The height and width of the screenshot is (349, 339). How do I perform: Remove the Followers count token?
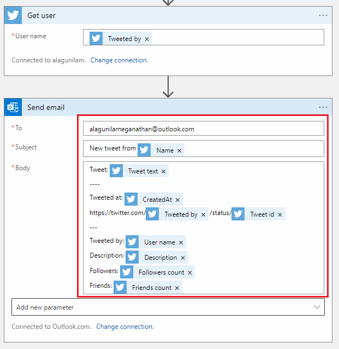point(190,272)
